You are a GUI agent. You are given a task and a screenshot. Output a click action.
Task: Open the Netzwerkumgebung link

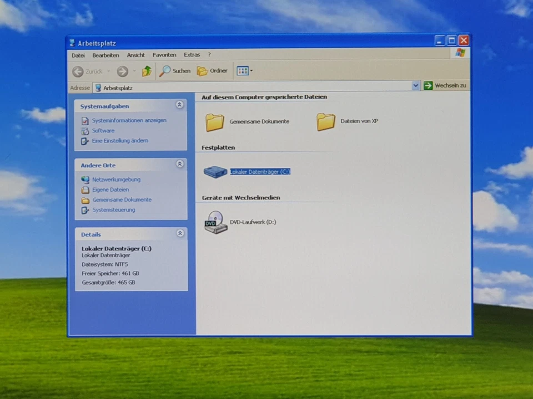116,180
